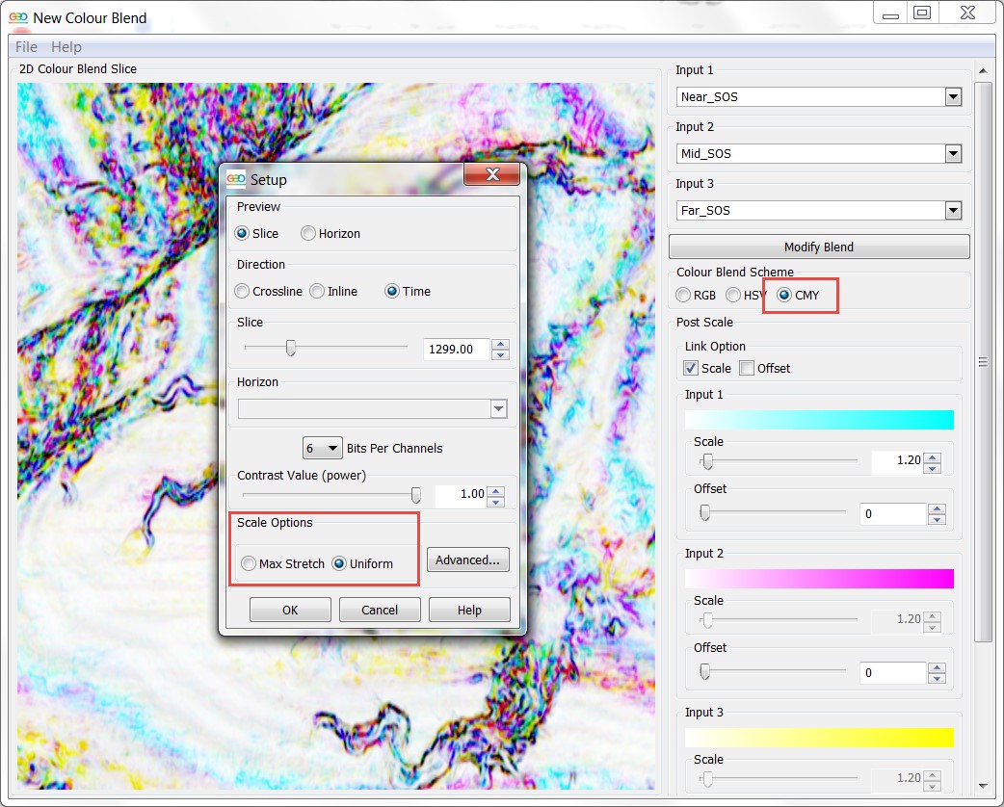Viewport: 1004px width, 807px height.
Task: Decrease Contrast Value with down arrow
Action: [x=495, y=501]
